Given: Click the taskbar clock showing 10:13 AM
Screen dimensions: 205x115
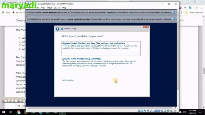Looking at the screenshot, I should point(192,112).
